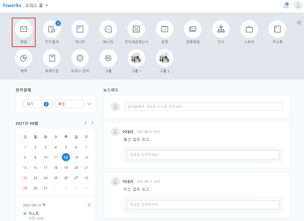
Task: Open the 메일 (Mail) app icon
Action: click(x=23, y=29)
